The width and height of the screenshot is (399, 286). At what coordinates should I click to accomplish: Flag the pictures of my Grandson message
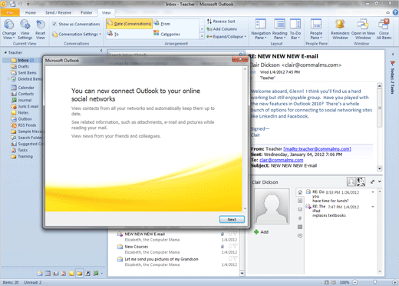pos(235,258)
